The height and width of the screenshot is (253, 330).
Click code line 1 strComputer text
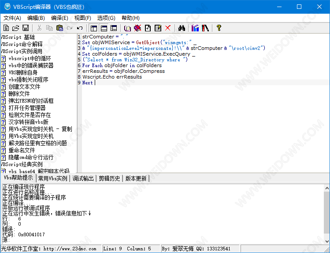coord(98,37)
